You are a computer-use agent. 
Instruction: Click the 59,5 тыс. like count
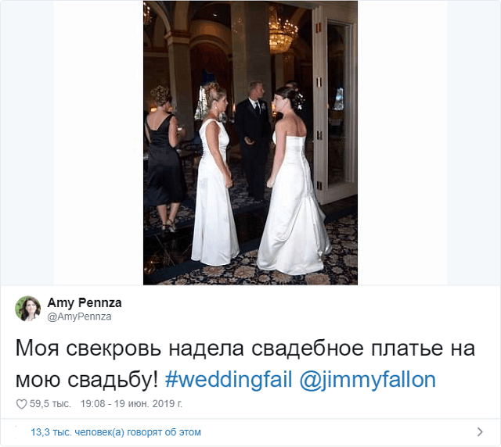(50, 404)
